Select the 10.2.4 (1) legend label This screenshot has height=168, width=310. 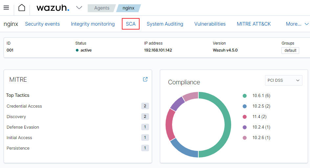point(261,127)
